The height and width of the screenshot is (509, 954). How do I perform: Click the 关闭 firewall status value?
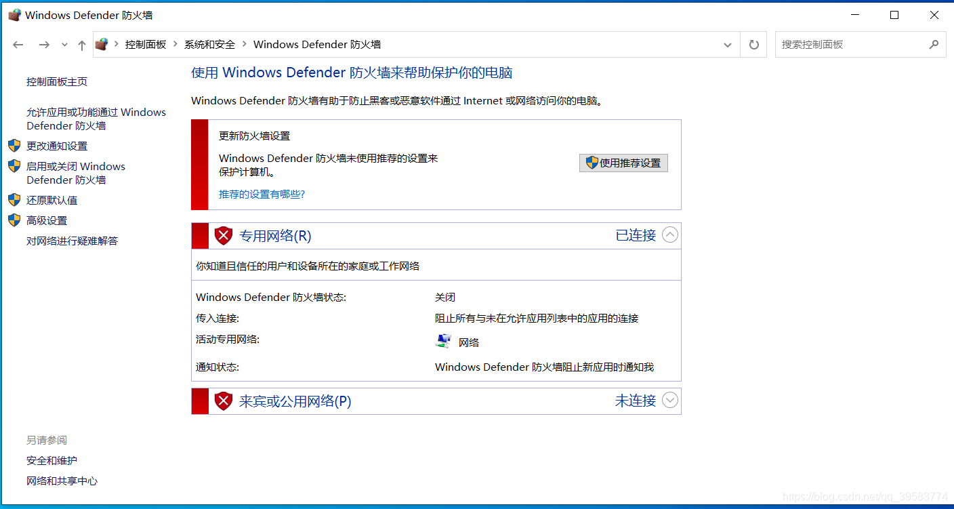(x=445, y=298)
